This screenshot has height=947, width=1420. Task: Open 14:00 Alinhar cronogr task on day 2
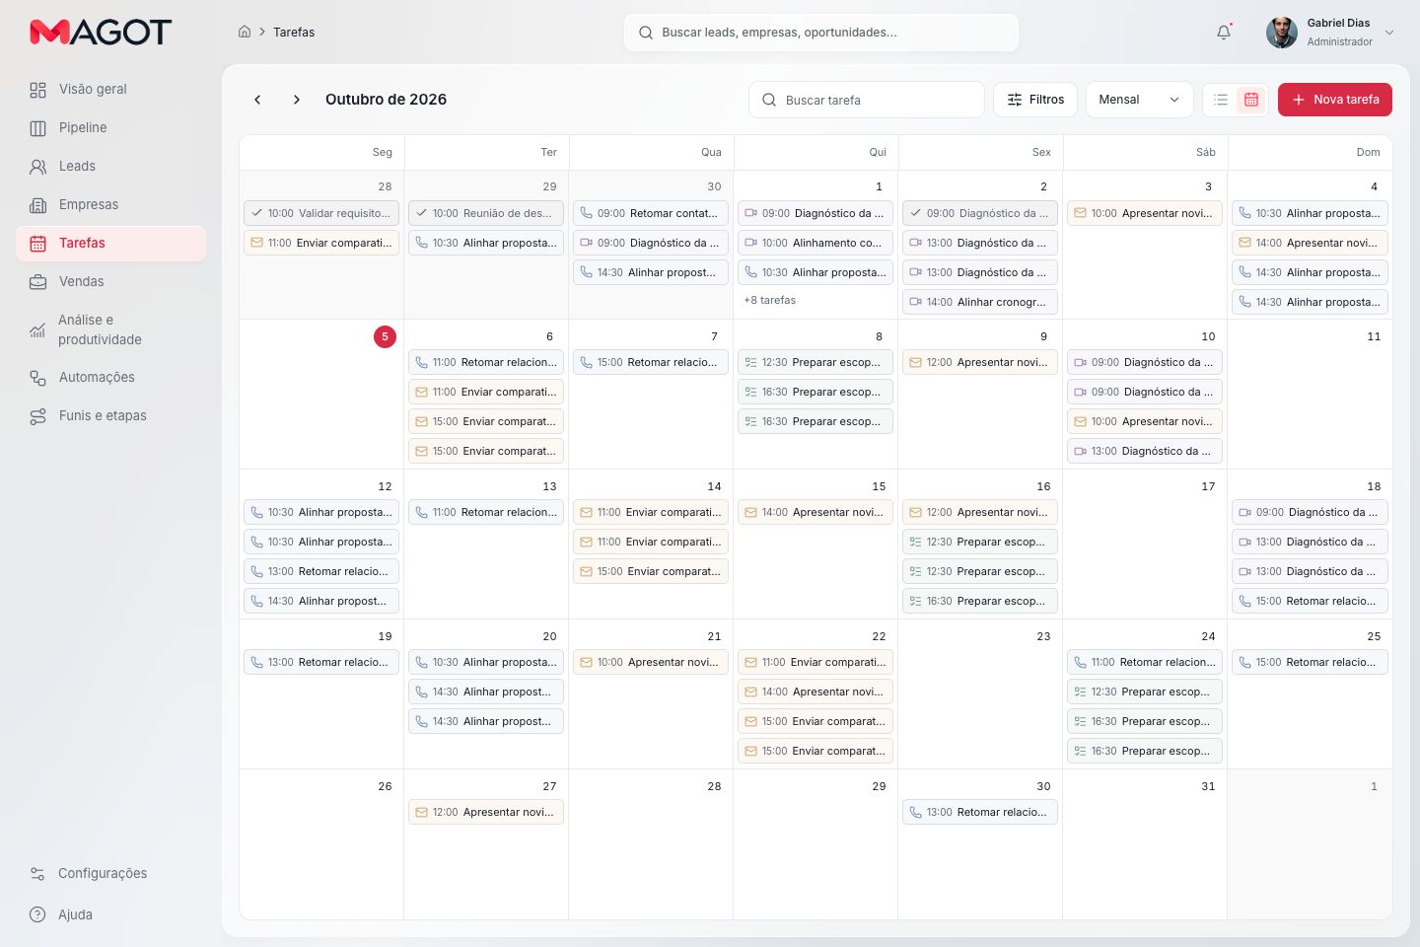pyautogui.click(x=980, y=302)
